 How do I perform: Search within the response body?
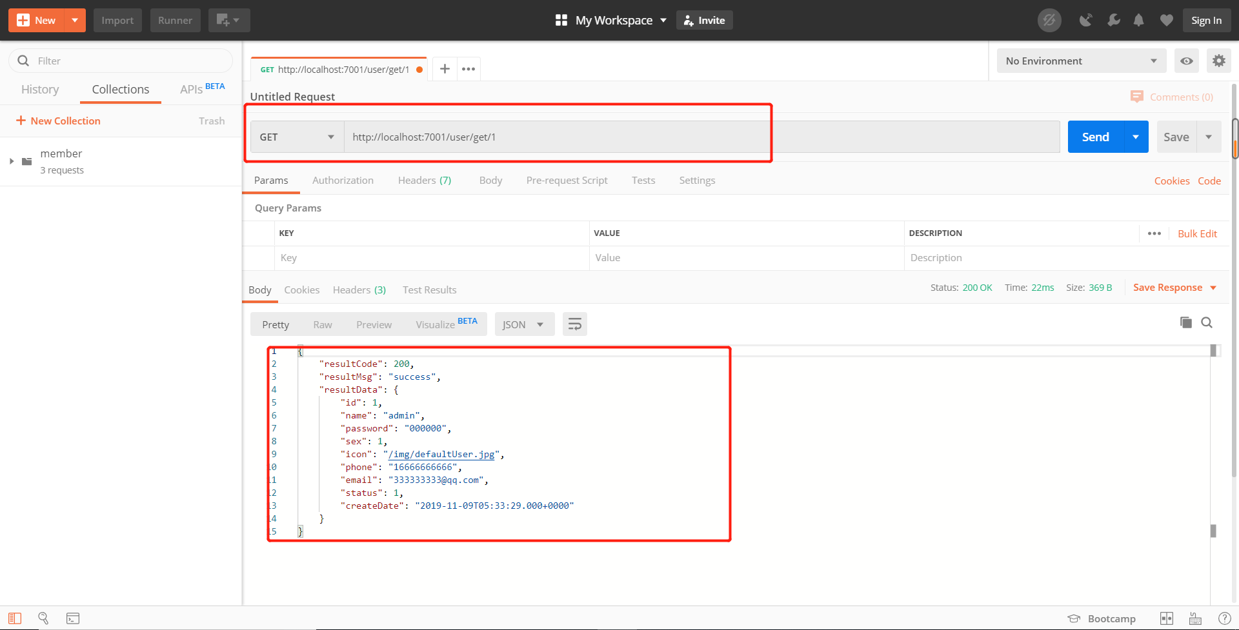[x=1207, y=322]
